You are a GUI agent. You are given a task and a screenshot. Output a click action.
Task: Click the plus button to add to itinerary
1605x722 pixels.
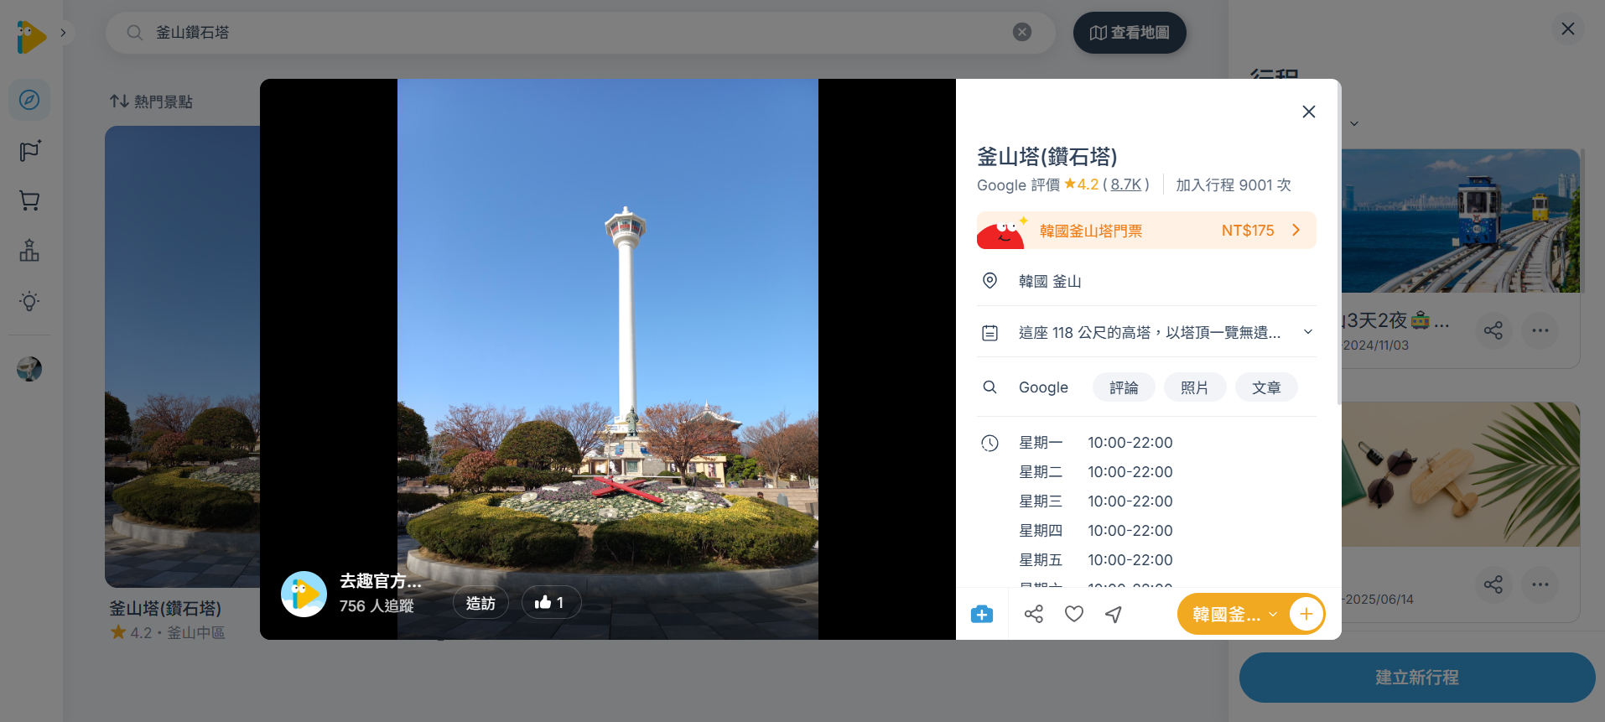tap(1306, 615)
